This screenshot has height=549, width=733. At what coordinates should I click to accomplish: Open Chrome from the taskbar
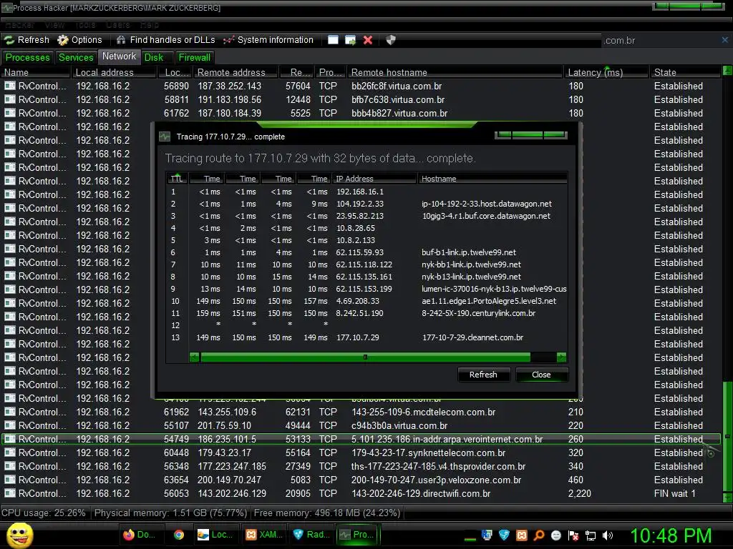178,535
